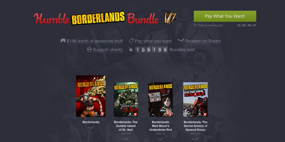
Task: Select Secret Armory of General Knoxx cover
Action: [196, 99]
